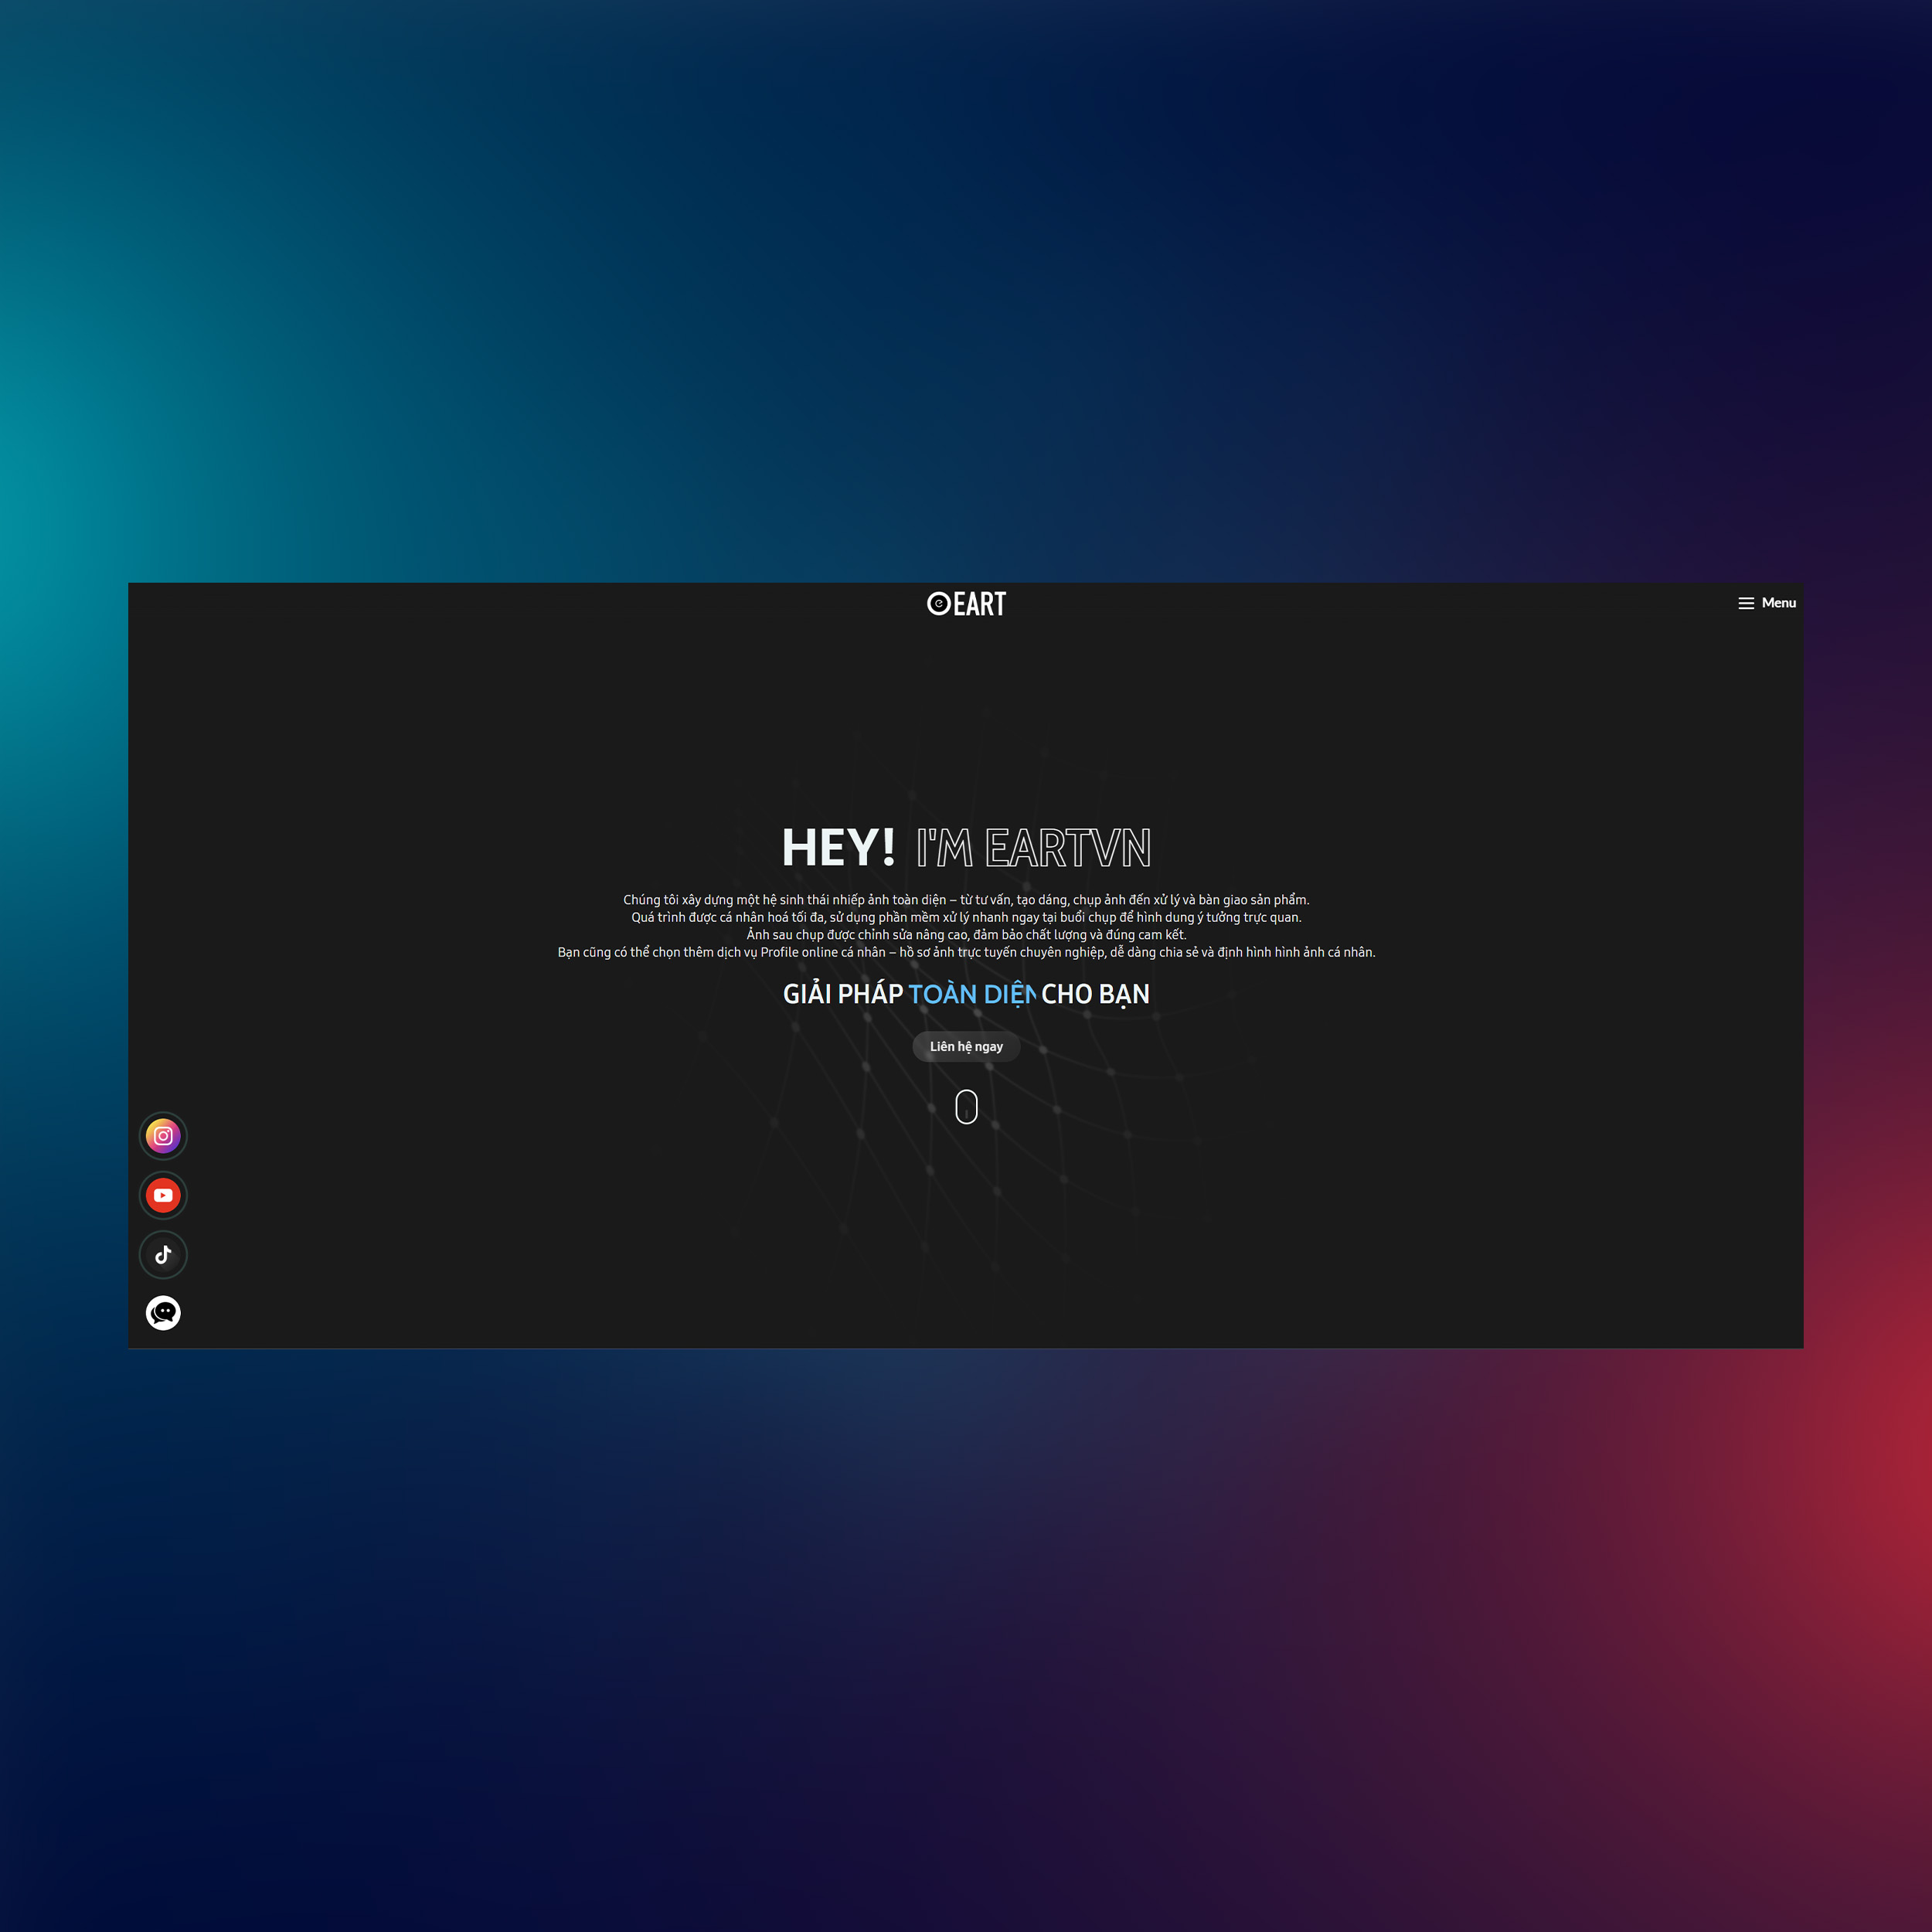Click the line starting "Chúng tôi xây dựng"
This screenshot has width=1932, height=1932.
point(966,900)
